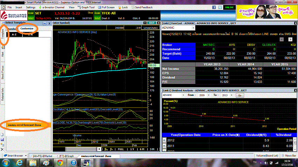The image size is (298, 167).
Task: Close the ForeCast panel
Action: [296, 23]
